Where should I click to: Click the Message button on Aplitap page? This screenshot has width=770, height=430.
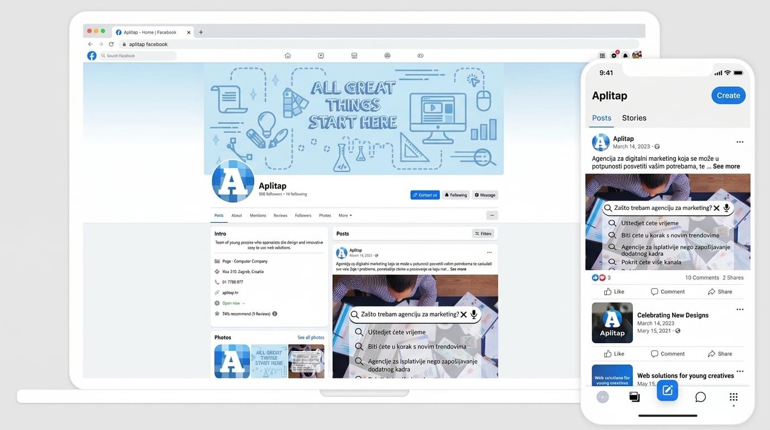click(x=485, y=195)
